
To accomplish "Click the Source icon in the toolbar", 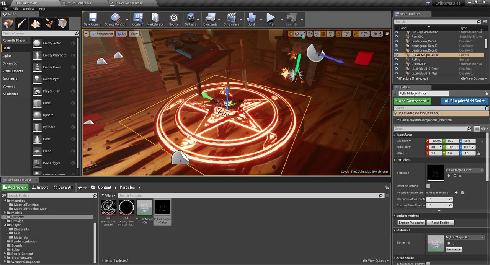I will coord(174,19).
